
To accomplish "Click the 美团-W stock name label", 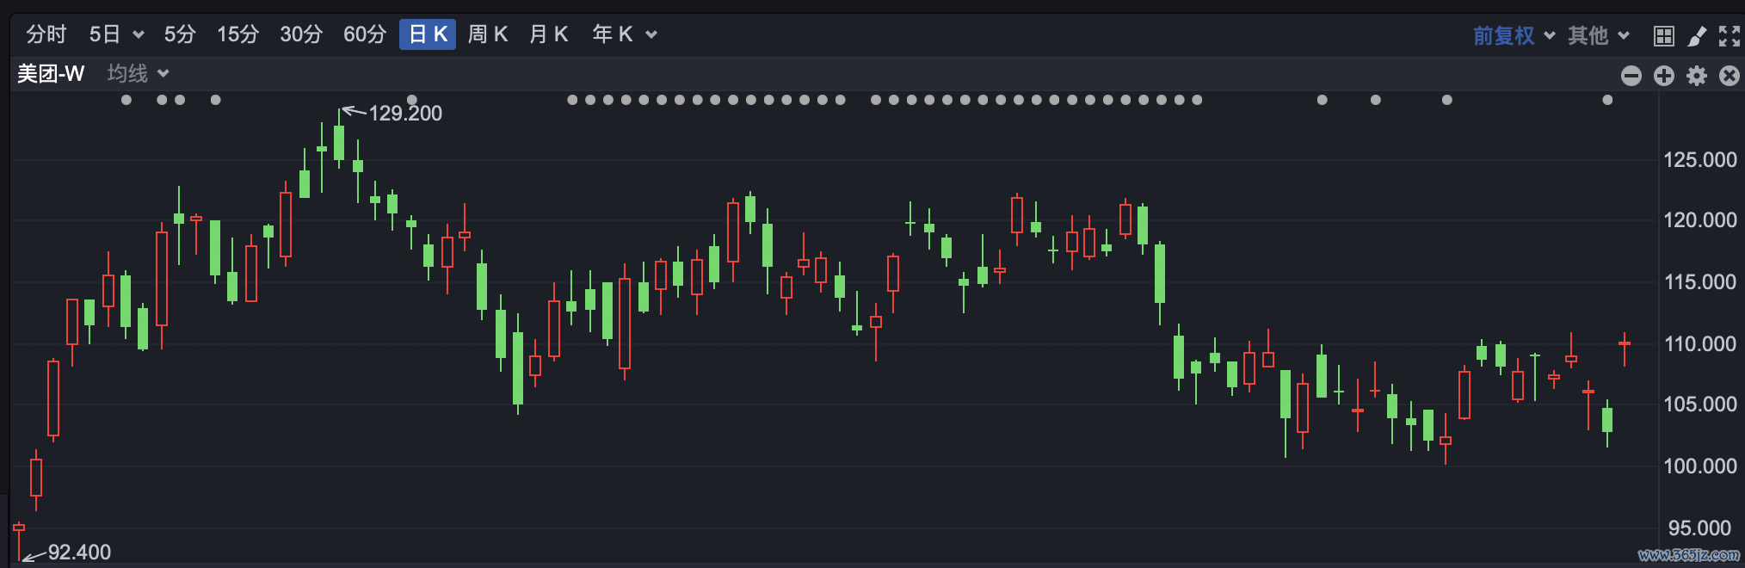I will (51, 74).
